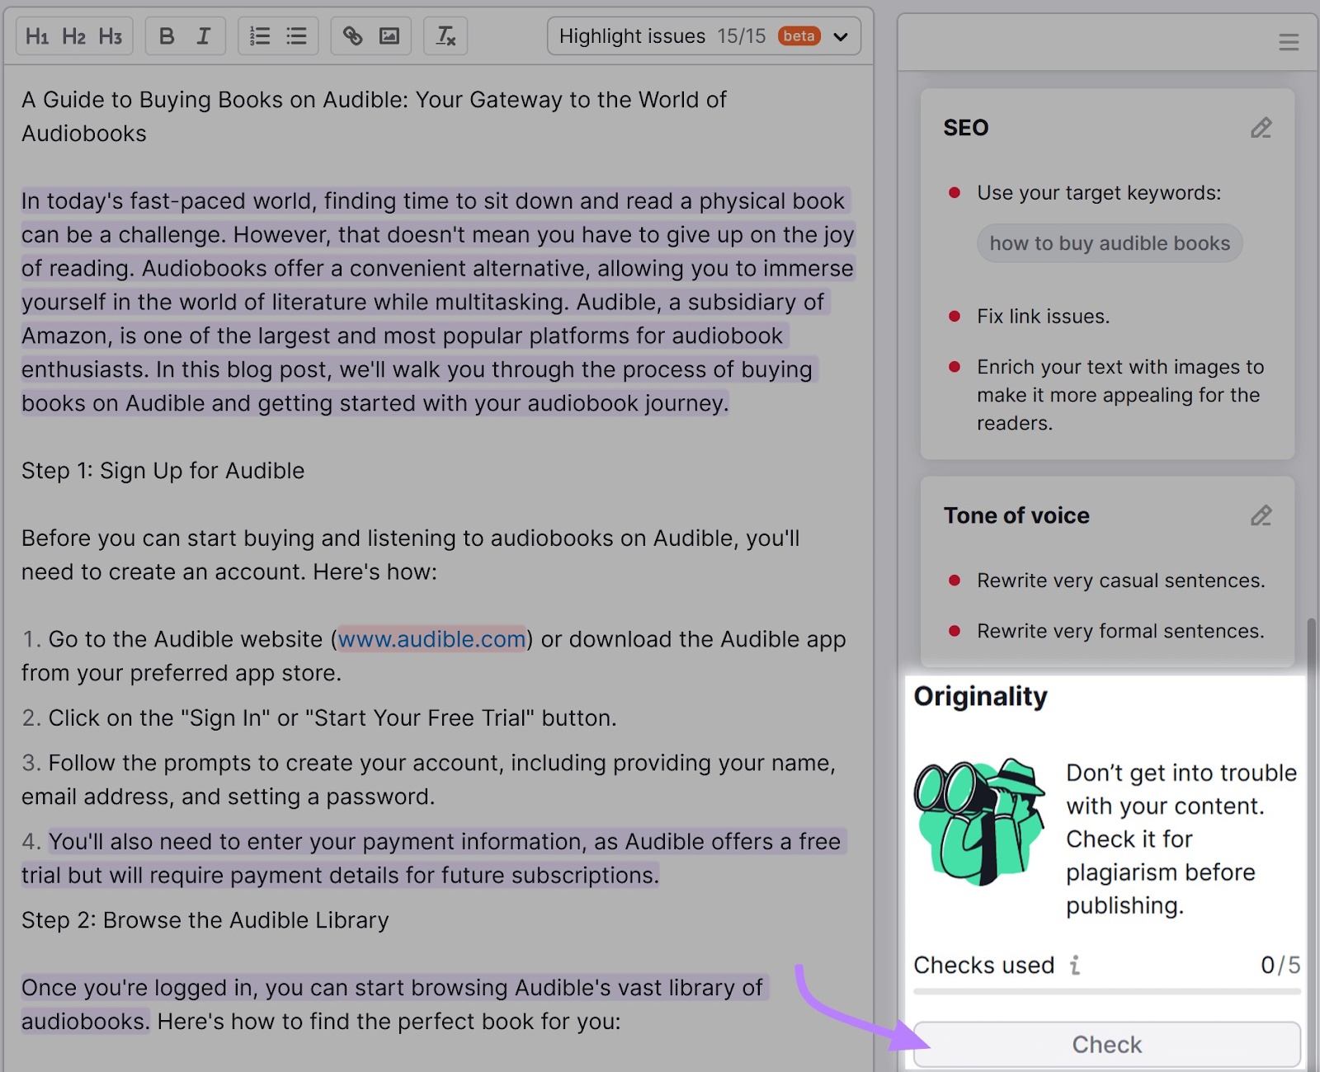Apply Heading 3 formatting

coord(111,35)
